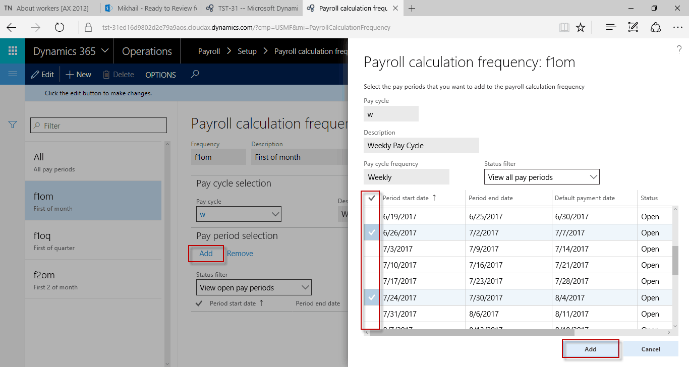Image resolution: width=689 pixels, height=367 pixels.
Task: Click the 8/4/2017 default payment date cell
Action: pos(595,298)
